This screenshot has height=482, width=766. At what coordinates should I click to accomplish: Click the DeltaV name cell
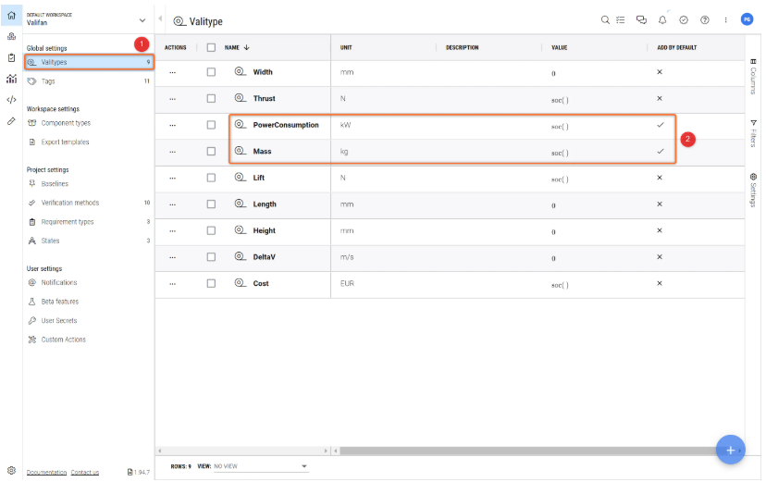point(264,257)
